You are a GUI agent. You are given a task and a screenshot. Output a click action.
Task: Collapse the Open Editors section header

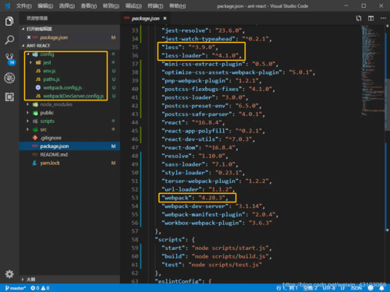click(69, 29)
